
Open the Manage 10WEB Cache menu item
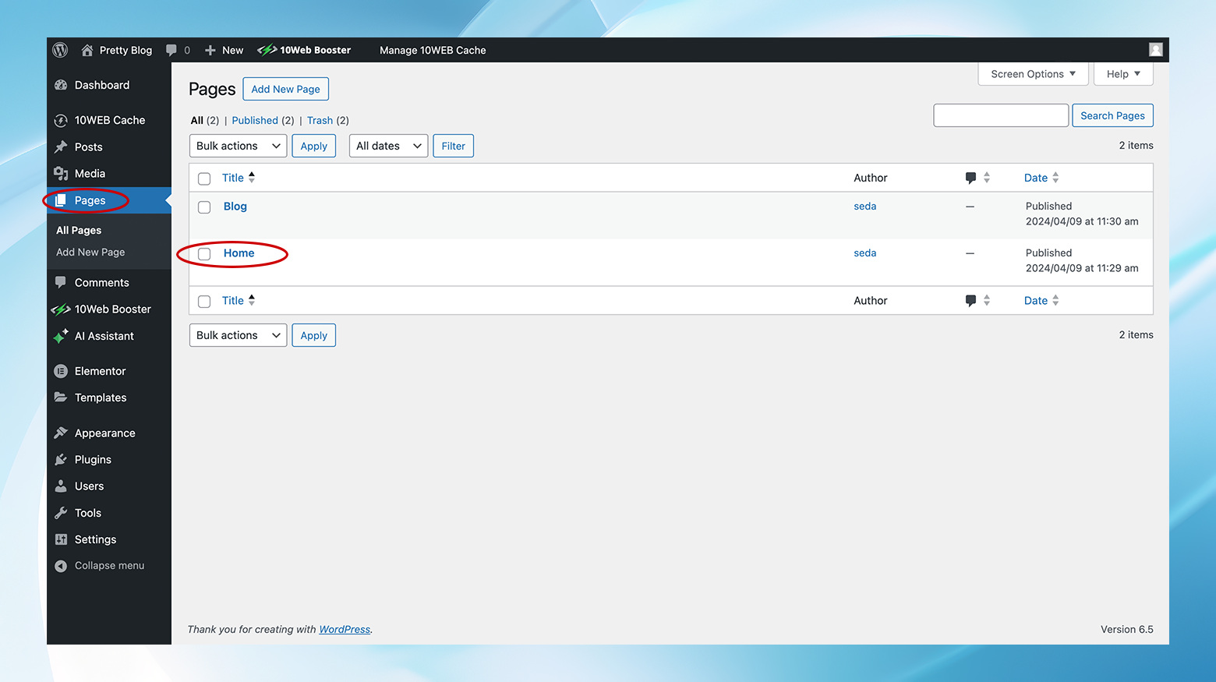433,50
